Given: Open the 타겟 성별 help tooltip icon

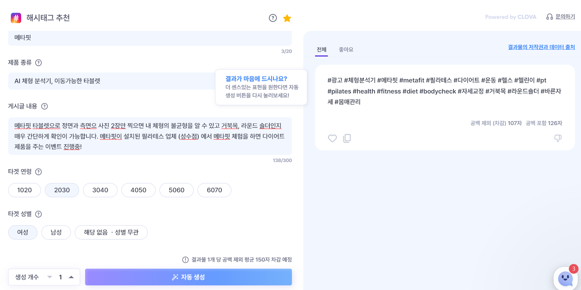Looking at the screenshot, I should pyautogui.click(x=38, y=214).
